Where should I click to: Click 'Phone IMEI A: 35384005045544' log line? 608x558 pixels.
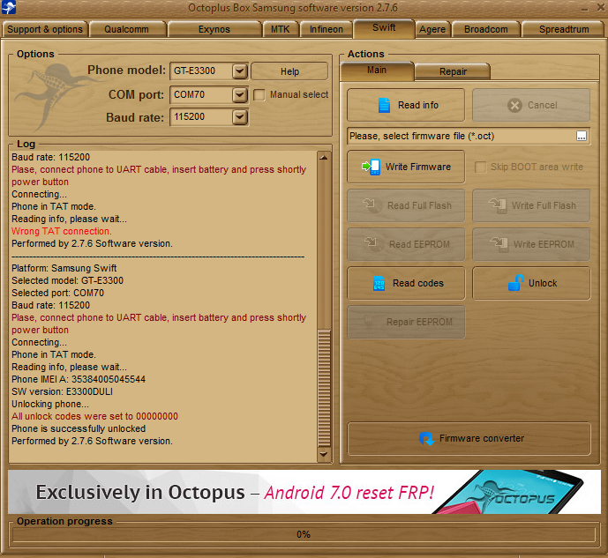(x=79, y=379)
